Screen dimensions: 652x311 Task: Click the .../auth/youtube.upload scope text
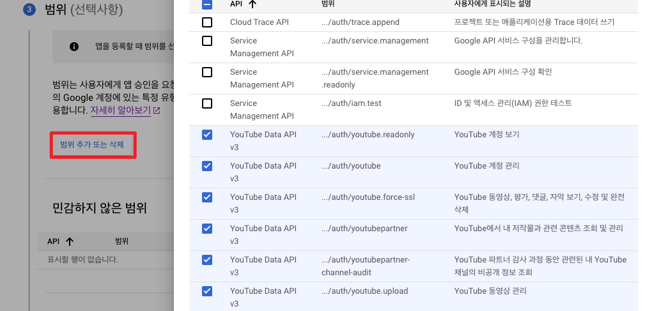click(x=364, y=291)
